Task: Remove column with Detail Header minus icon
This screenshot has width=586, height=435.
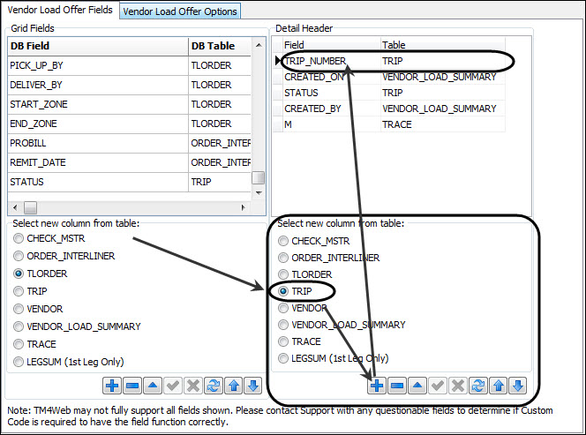Action: [x=397, y=386]
